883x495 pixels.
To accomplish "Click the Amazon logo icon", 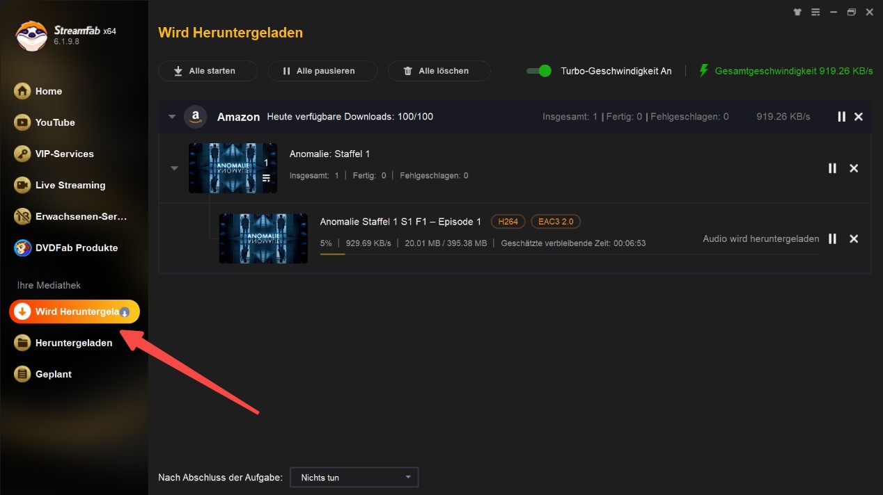I will [196, 117].
